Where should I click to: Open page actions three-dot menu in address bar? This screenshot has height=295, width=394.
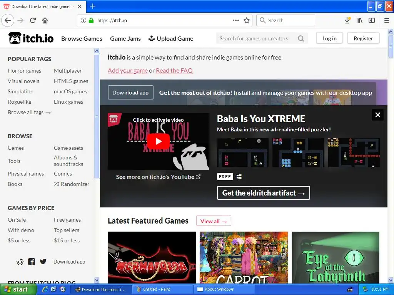pos(236,20)
